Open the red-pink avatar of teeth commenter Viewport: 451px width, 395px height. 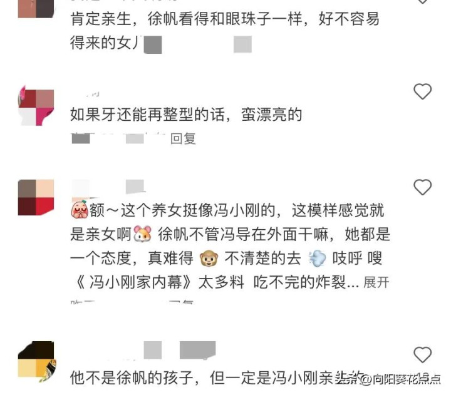pyautogui.click(x=36, y=106)
